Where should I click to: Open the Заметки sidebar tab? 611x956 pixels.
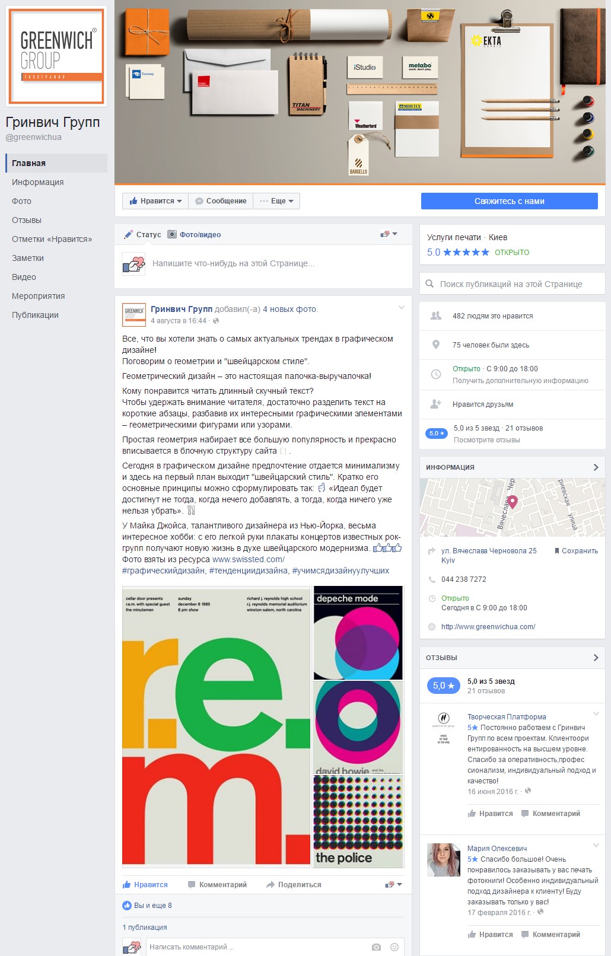(x=56, y=258)
